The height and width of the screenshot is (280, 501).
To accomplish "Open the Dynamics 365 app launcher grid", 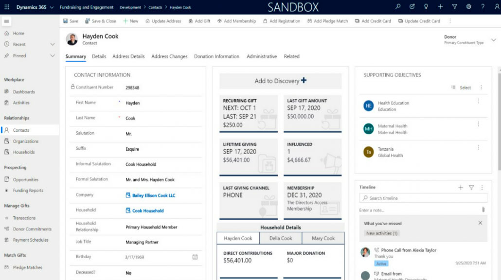I will pos(7,7).
